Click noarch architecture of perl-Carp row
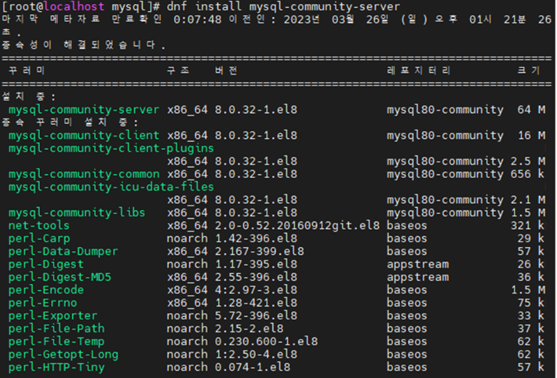557x378 pixels. (187, 238)
